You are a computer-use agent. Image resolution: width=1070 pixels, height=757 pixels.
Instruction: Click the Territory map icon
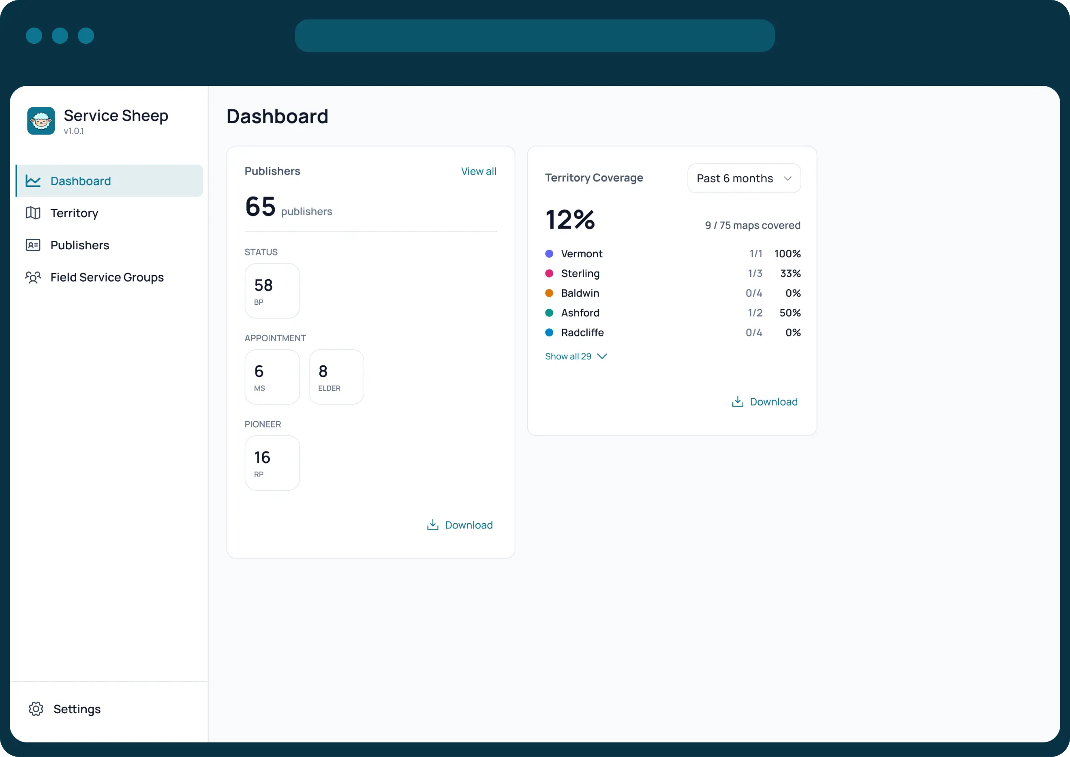[x=33, y=213]
